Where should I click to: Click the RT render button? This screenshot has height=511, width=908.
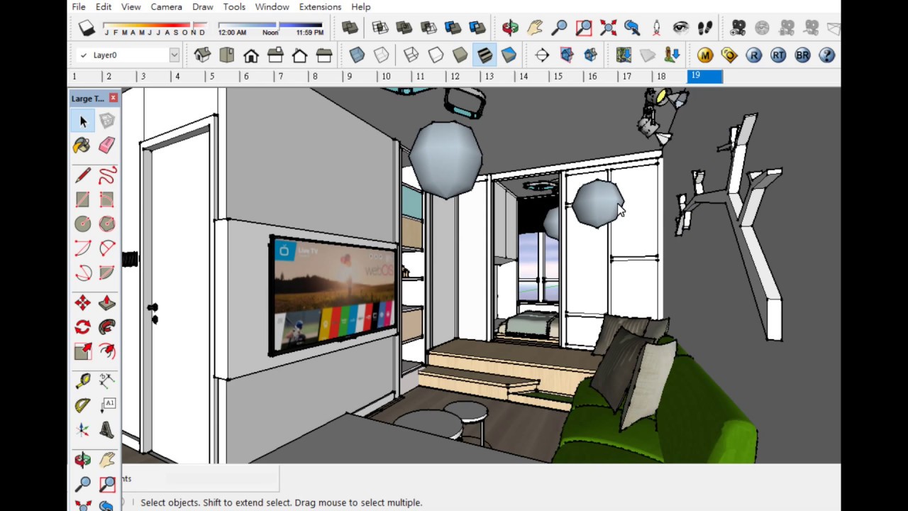pyautogui.click(x=778, y=55)
